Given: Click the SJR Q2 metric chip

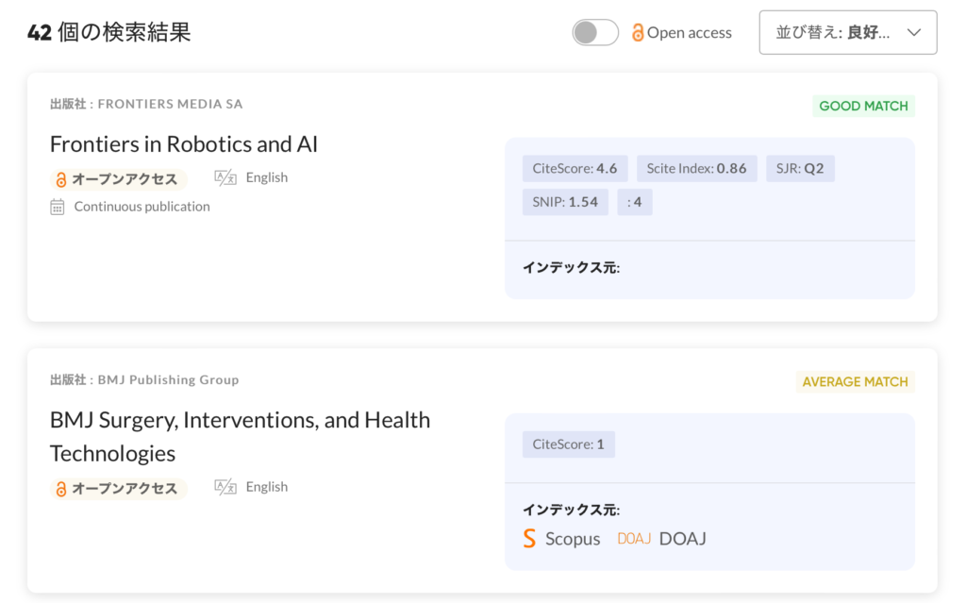Looking at the screenshot, I should coord(800,169).
